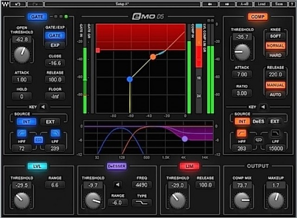The width and height of the screenshot is (297, 218).
Task: Edit gate LPF frequency value 239
Action: [x=55, y=148]
